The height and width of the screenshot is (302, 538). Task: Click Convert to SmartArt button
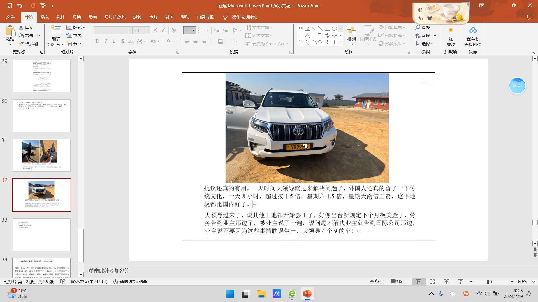tap(266, 44)
